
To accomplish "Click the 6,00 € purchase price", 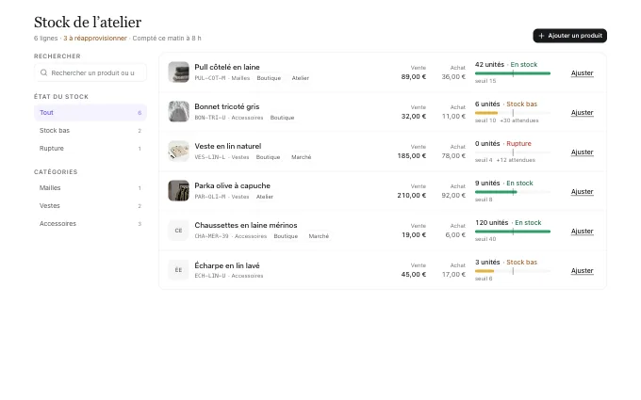I will click(x=455, y=235).
